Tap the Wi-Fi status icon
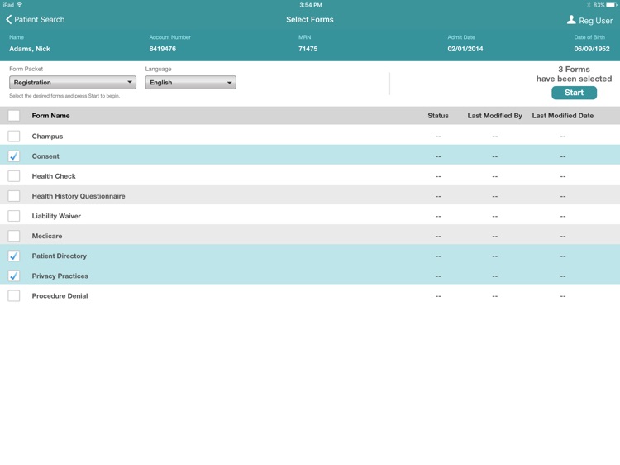 coord(20,5)
